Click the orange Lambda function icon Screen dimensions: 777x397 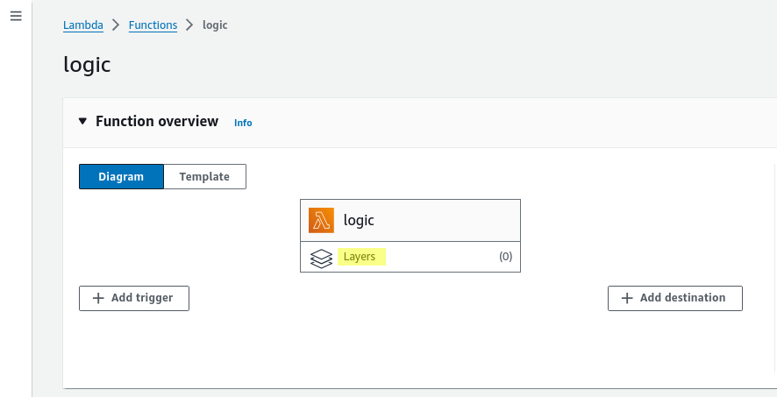(x=321, y=220)
